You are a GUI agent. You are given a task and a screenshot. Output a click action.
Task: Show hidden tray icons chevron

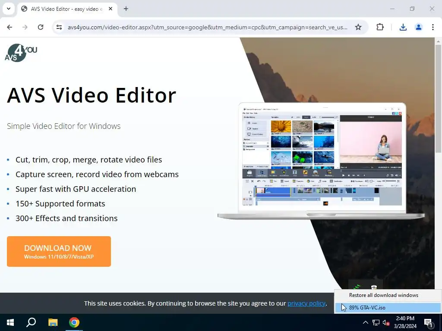[x=365, y=322]
